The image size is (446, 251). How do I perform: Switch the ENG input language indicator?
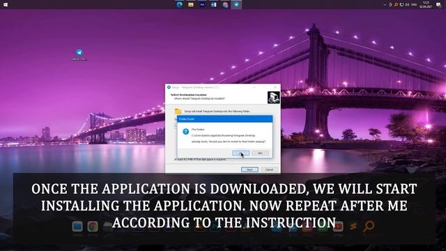[414, 5]
